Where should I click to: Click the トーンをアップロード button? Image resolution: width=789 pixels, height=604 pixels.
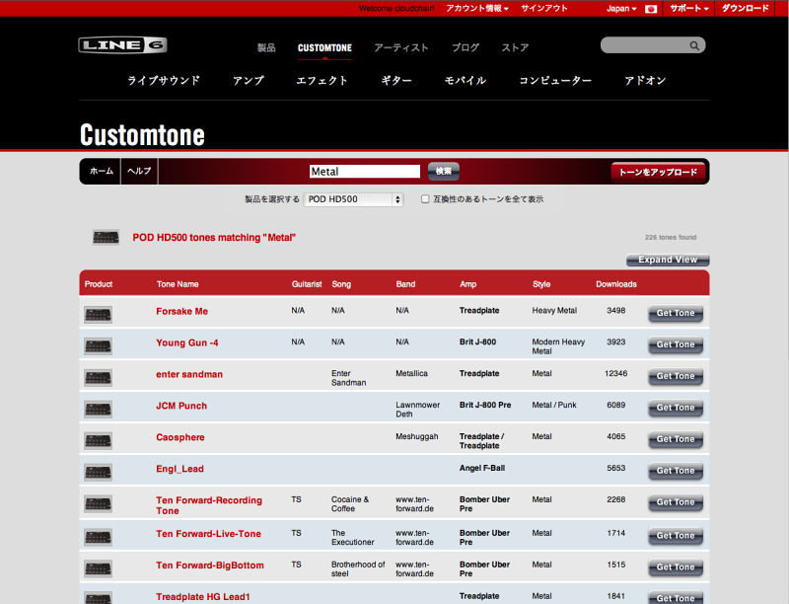point(658,172)
